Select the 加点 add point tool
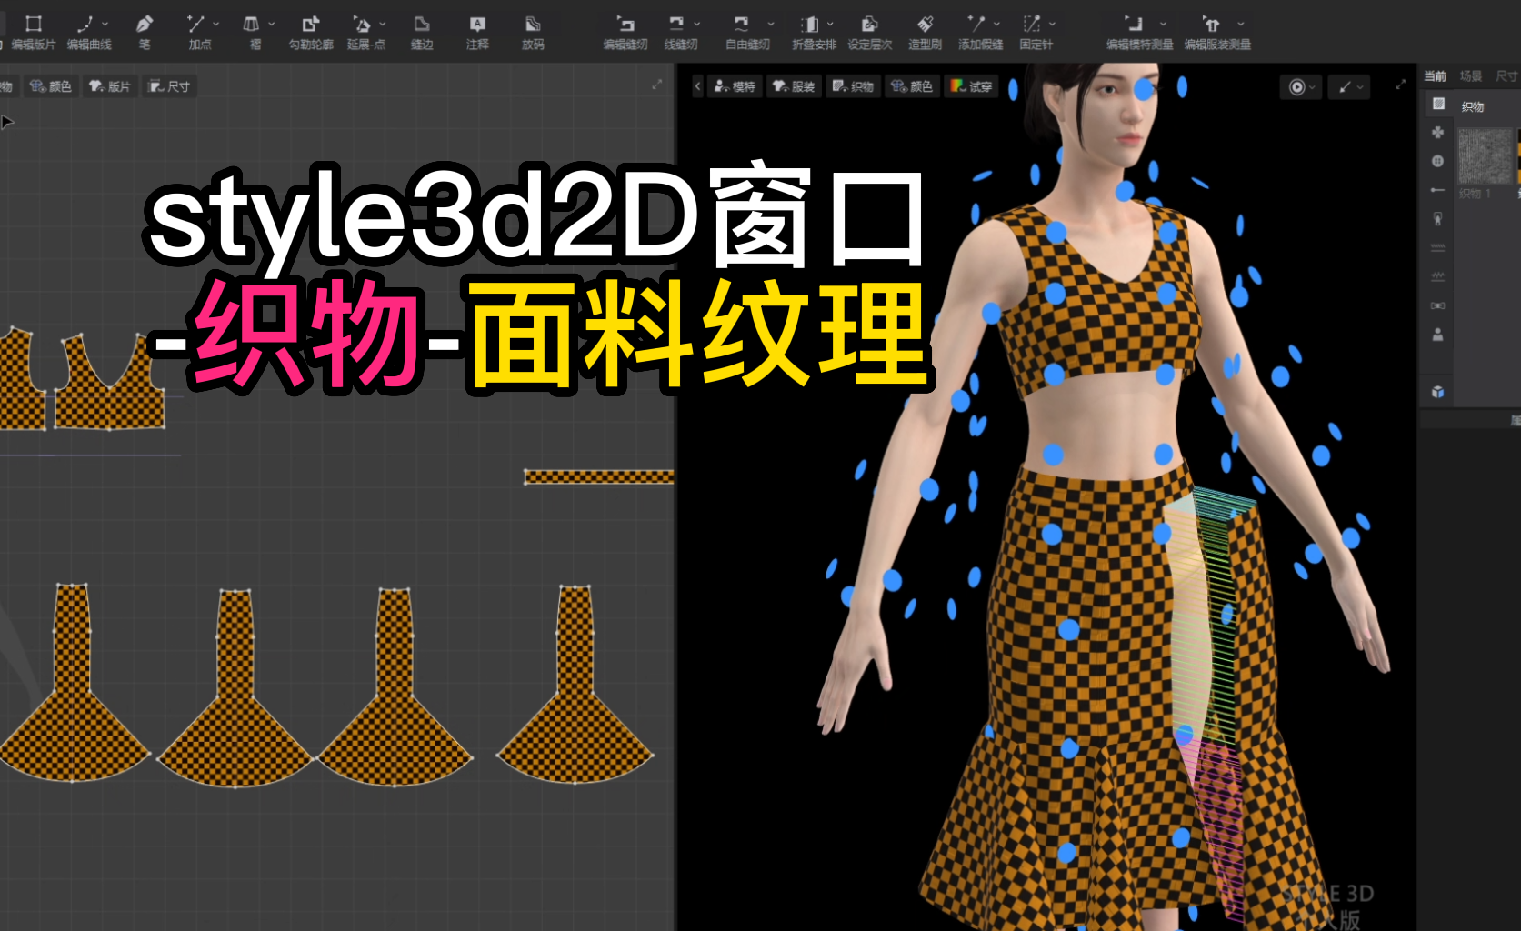This screenshot has width=1521, height=931. point(198,32)
